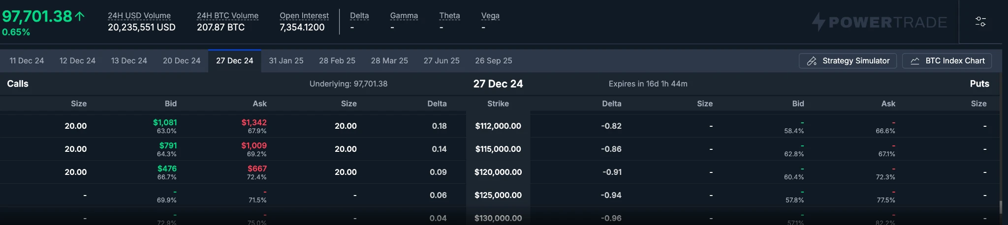1008x225 pixels.
Task: Click the $1,342 call ask price
Action: point(254,122)
